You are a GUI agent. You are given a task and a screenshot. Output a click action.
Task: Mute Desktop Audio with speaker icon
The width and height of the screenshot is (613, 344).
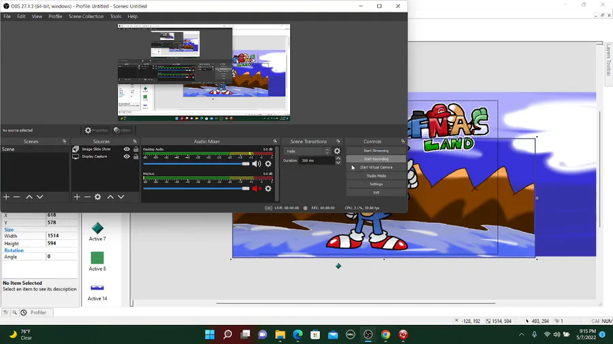(x=257, y=164)
